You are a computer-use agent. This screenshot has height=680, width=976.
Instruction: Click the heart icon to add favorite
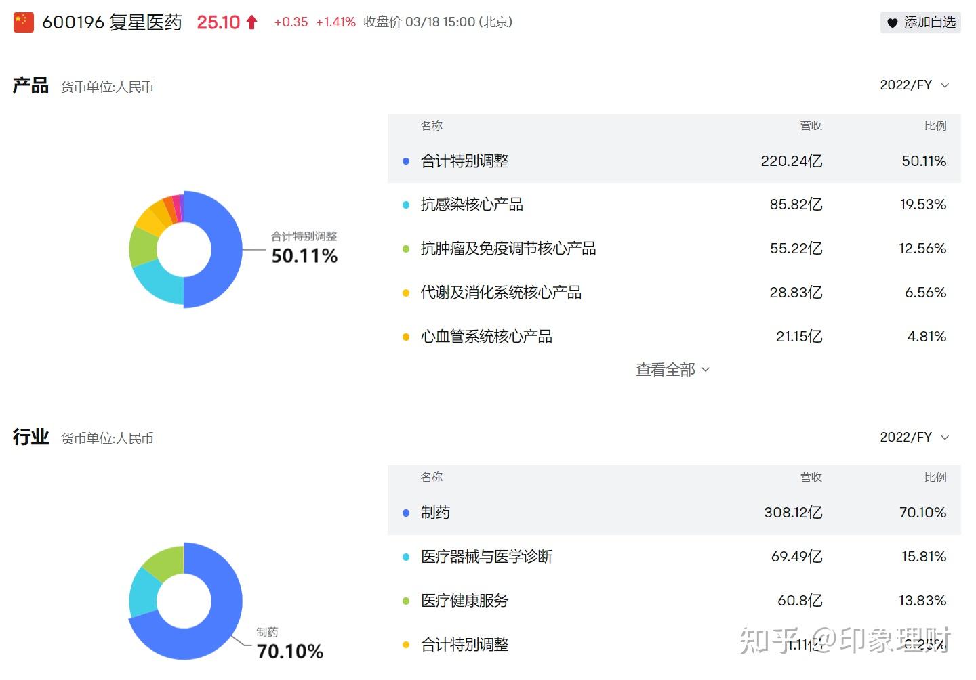click(893, 23)
